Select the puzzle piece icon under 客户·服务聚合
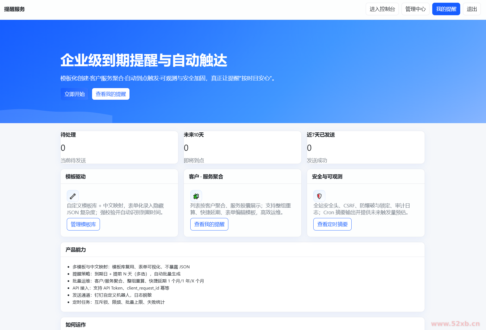The image size is (486, 330). point(196,196)
